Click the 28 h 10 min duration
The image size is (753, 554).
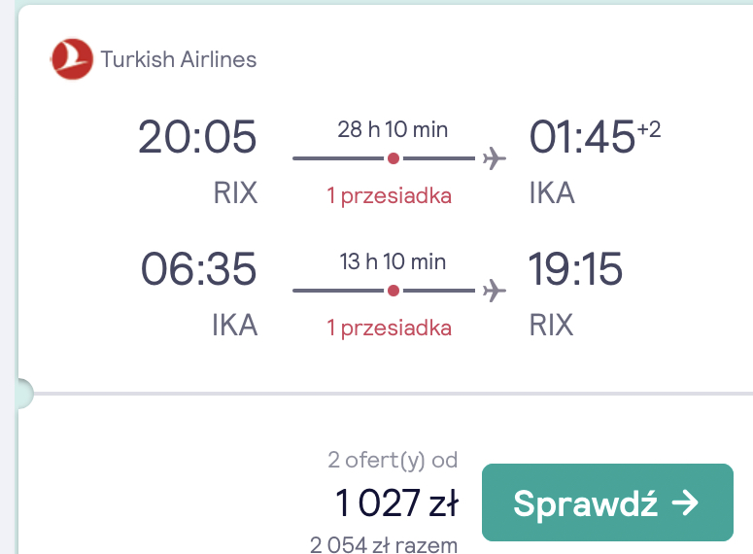(393, 129)
